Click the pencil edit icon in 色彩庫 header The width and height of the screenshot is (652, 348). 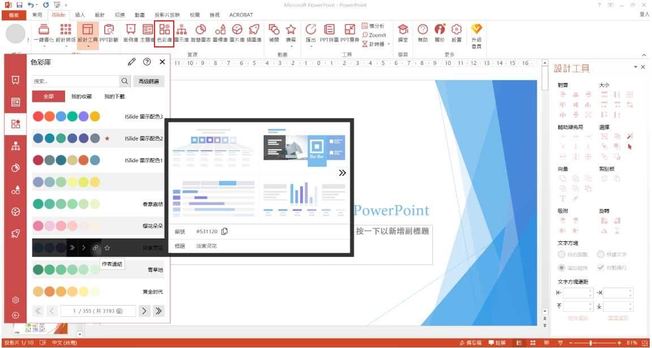131,62
